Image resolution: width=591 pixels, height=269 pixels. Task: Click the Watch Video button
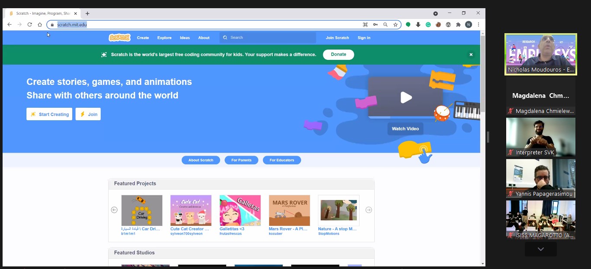coord(405,128)
